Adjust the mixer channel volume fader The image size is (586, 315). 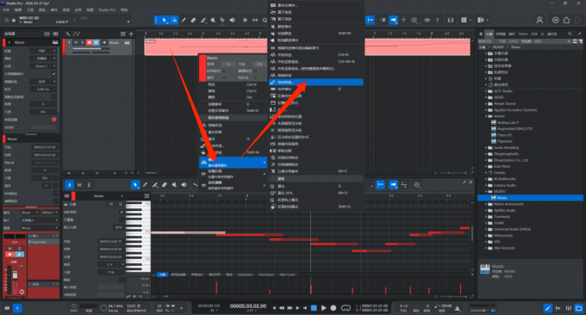(16, 275)
